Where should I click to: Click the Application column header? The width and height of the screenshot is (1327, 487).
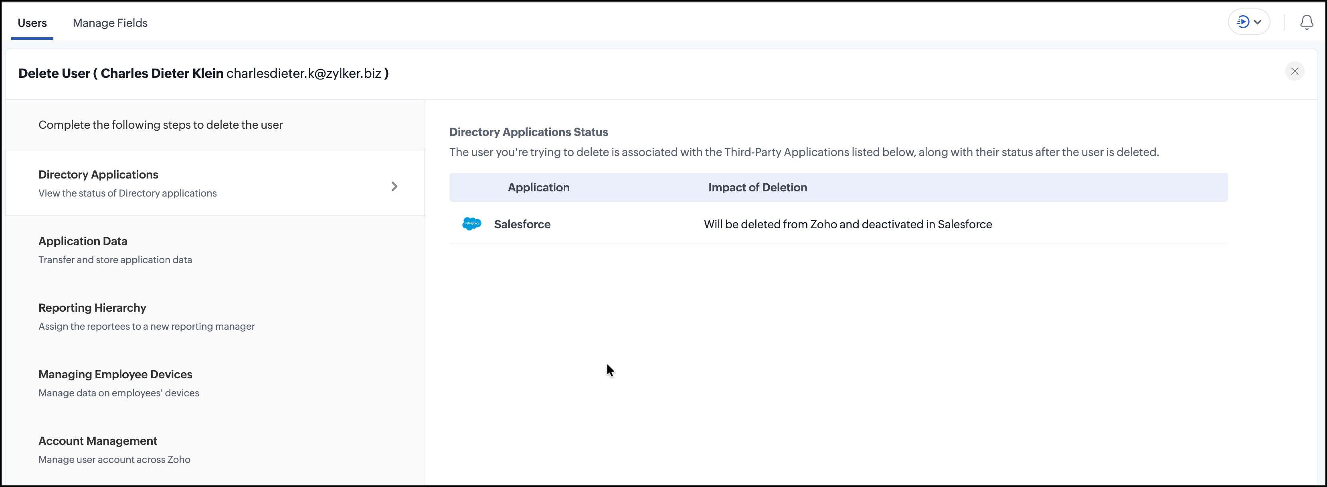point(538,188)
